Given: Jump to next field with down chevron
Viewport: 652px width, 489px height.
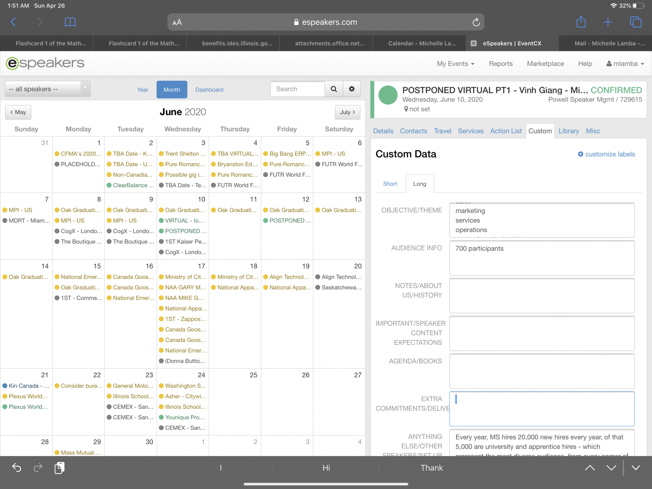Looking at the screenshot, I should pyautogui.click(x=611, y=468).
